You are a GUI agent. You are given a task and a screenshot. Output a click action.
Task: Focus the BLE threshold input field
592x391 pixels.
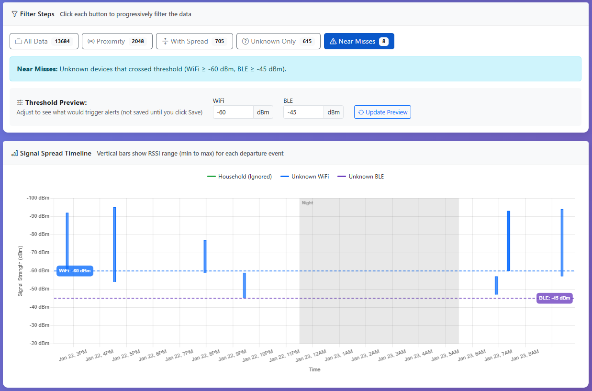303,112
